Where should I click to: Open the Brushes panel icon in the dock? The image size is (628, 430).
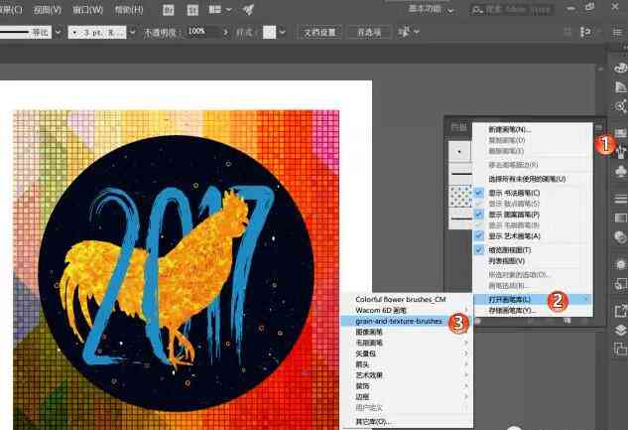coord(620,152)
